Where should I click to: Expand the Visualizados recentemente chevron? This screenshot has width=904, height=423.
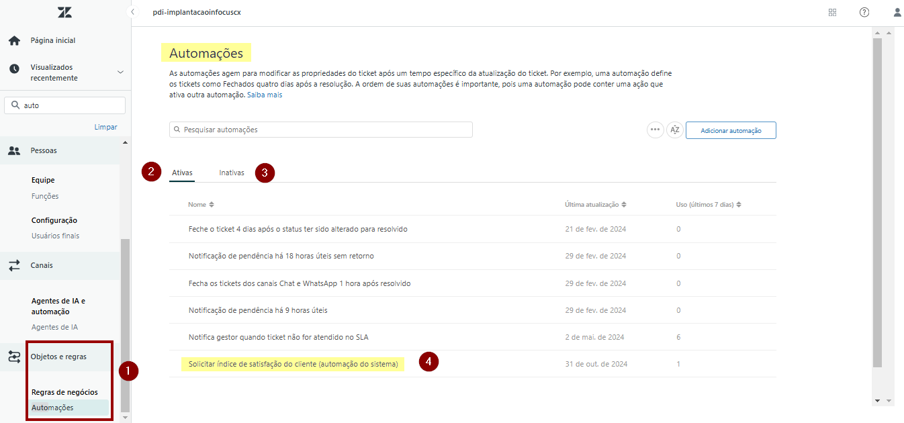[x=120, y=73]
